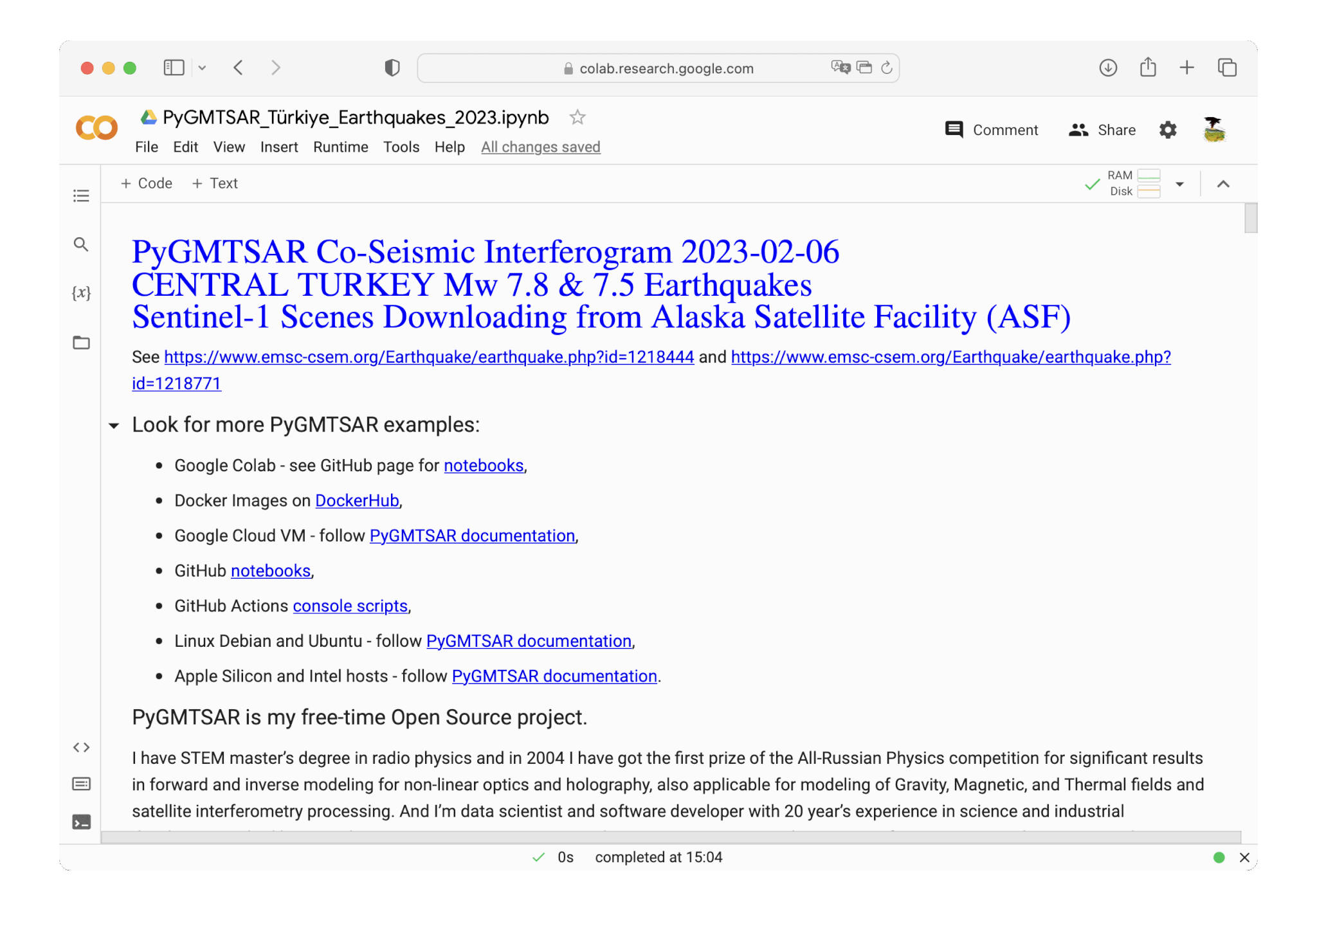Screen dimensions: 1317x949
Task: Open the GitHub 'notebooks' link
Action: [271, 571]
